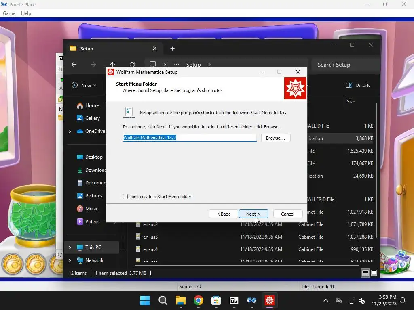Open File Explorer from the taskbar
Image resolution: width=414 pixels, height=310 pixels.
(181, 300)
